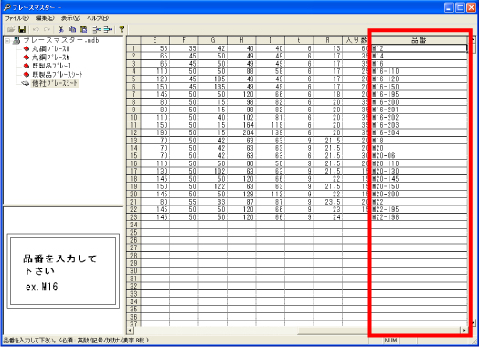Select the M16-200 品番 cell

[x=419, y=102]
